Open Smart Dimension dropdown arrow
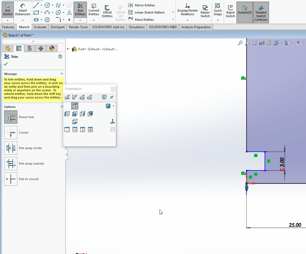The width and height of the screenshot is (306, 254). coord(23,20)
